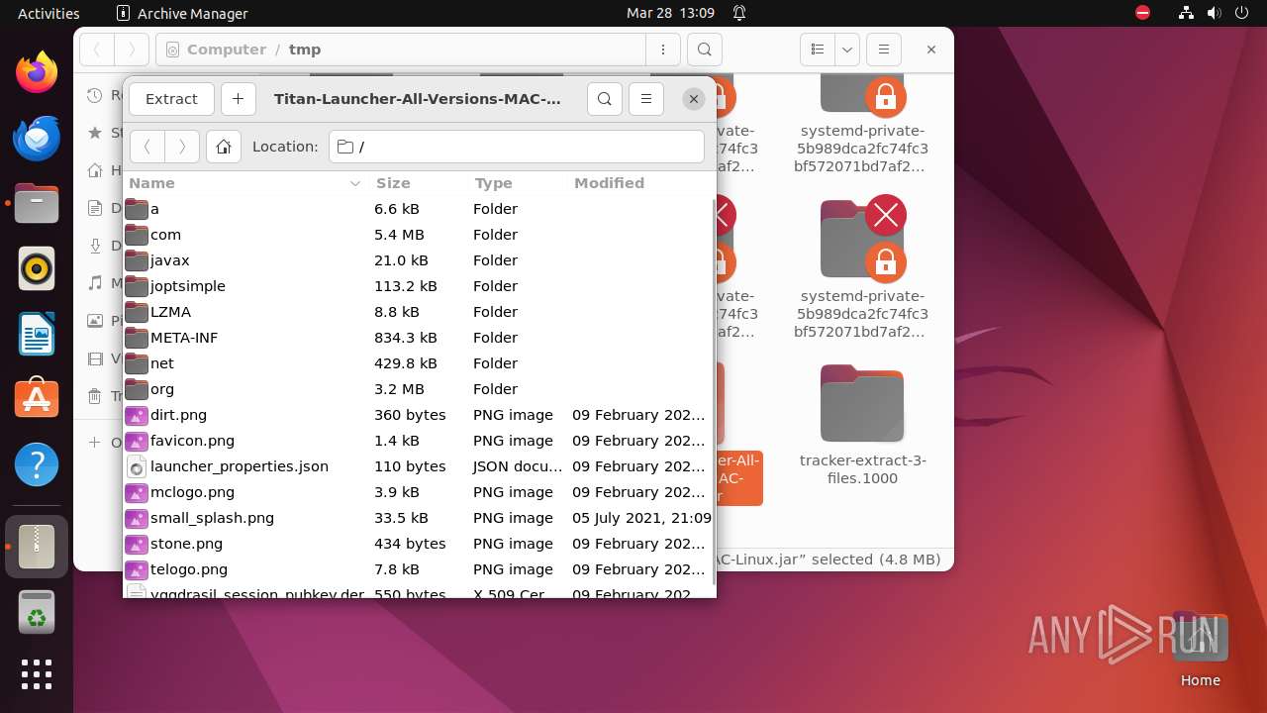The width and height of the screenshot is (1267, 713).
Task: Launch Firefox from dock
Action: [37, 72]
